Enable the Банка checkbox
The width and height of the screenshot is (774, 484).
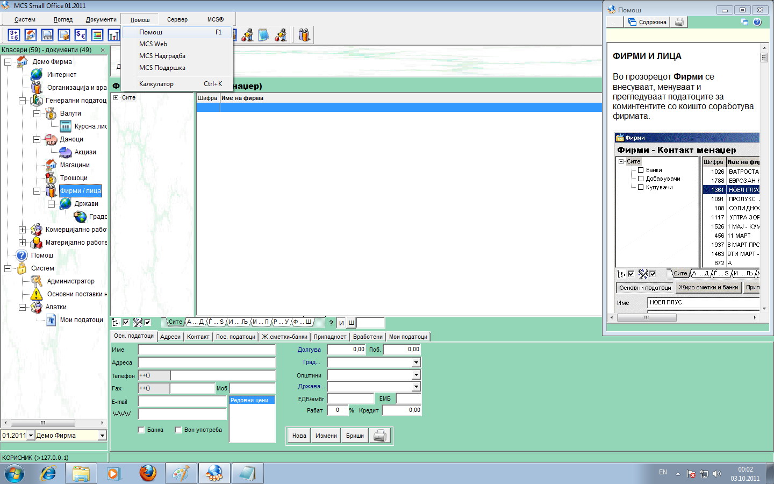tap(141, 430)
